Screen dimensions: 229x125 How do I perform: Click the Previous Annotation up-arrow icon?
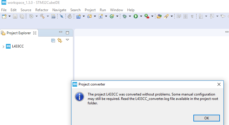pos(212,16)
